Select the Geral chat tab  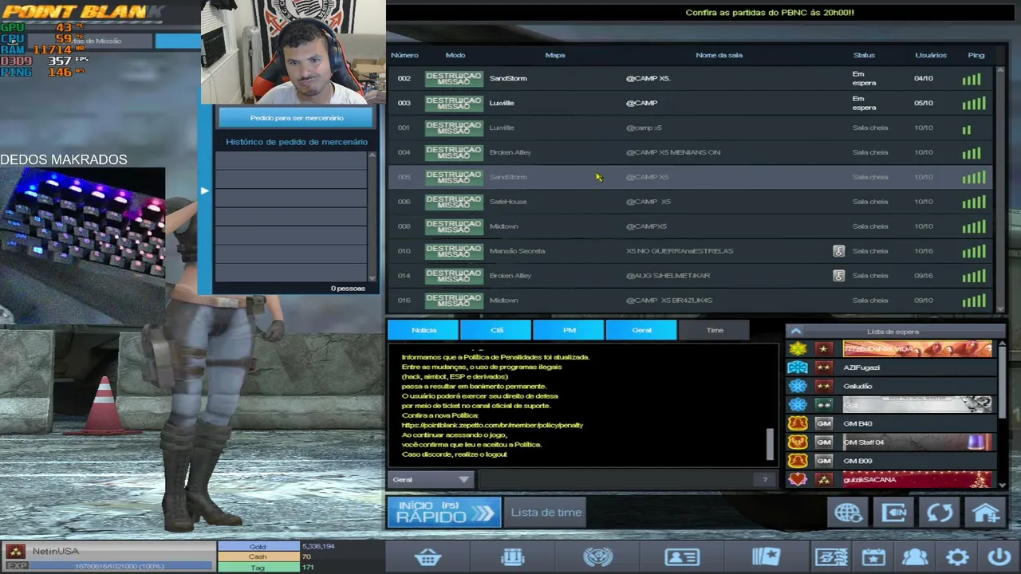click(x=641, y=330)
